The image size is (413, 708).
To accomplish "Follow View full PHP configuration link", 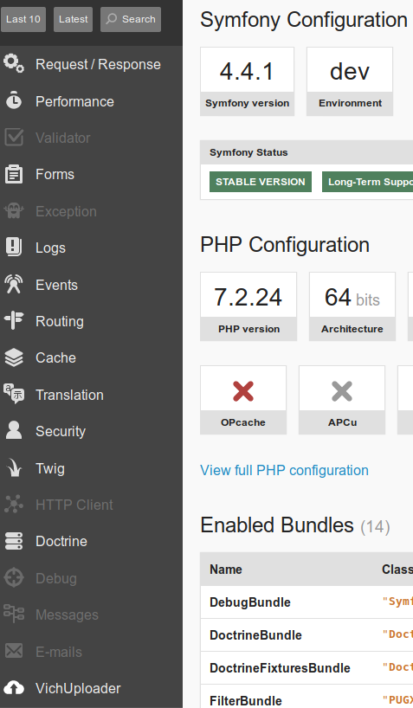I will coord(284,470).
